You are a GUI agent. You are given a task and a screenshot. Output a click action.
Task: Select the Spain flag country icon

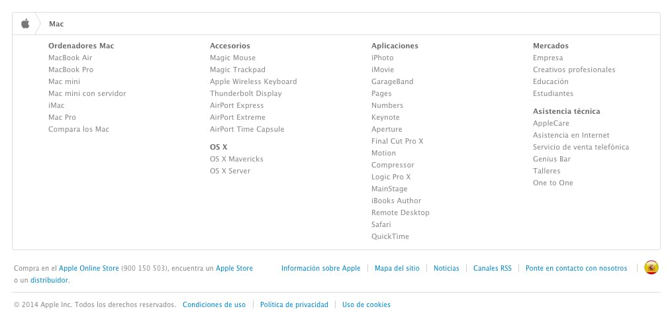coord(651,267)
